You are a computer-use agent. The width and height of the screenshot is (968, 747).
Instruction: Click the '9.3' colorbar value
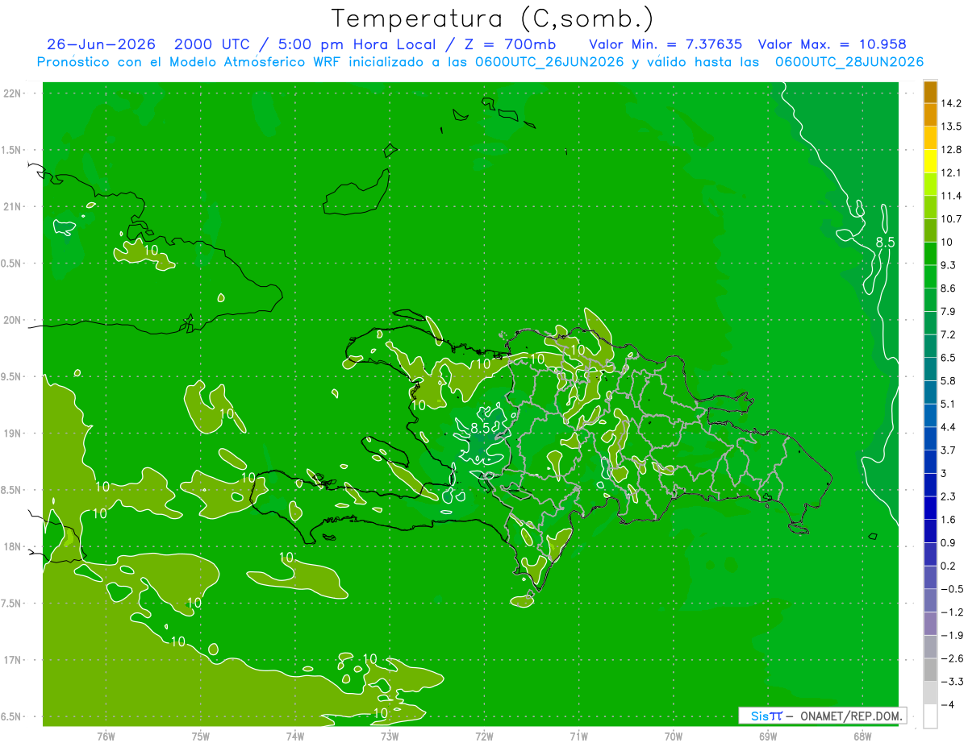(x=948, y=265)
